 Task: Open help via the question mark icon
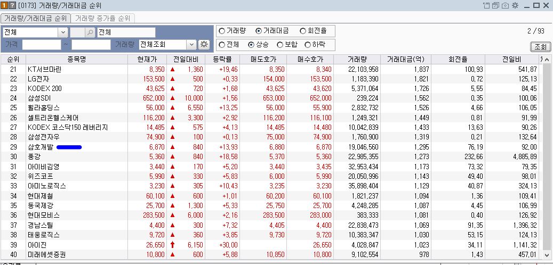pos(12,5)
